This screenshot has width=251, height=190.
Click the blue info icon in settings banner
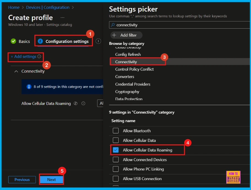[29, 87]
